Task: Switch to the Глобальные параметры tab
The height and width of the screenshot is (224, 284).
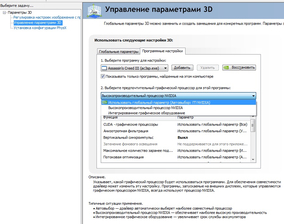Action: pos(119,52)
